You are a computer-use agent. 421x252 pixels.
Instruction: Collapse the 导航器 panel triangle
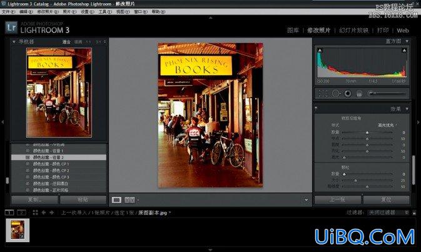14,42
